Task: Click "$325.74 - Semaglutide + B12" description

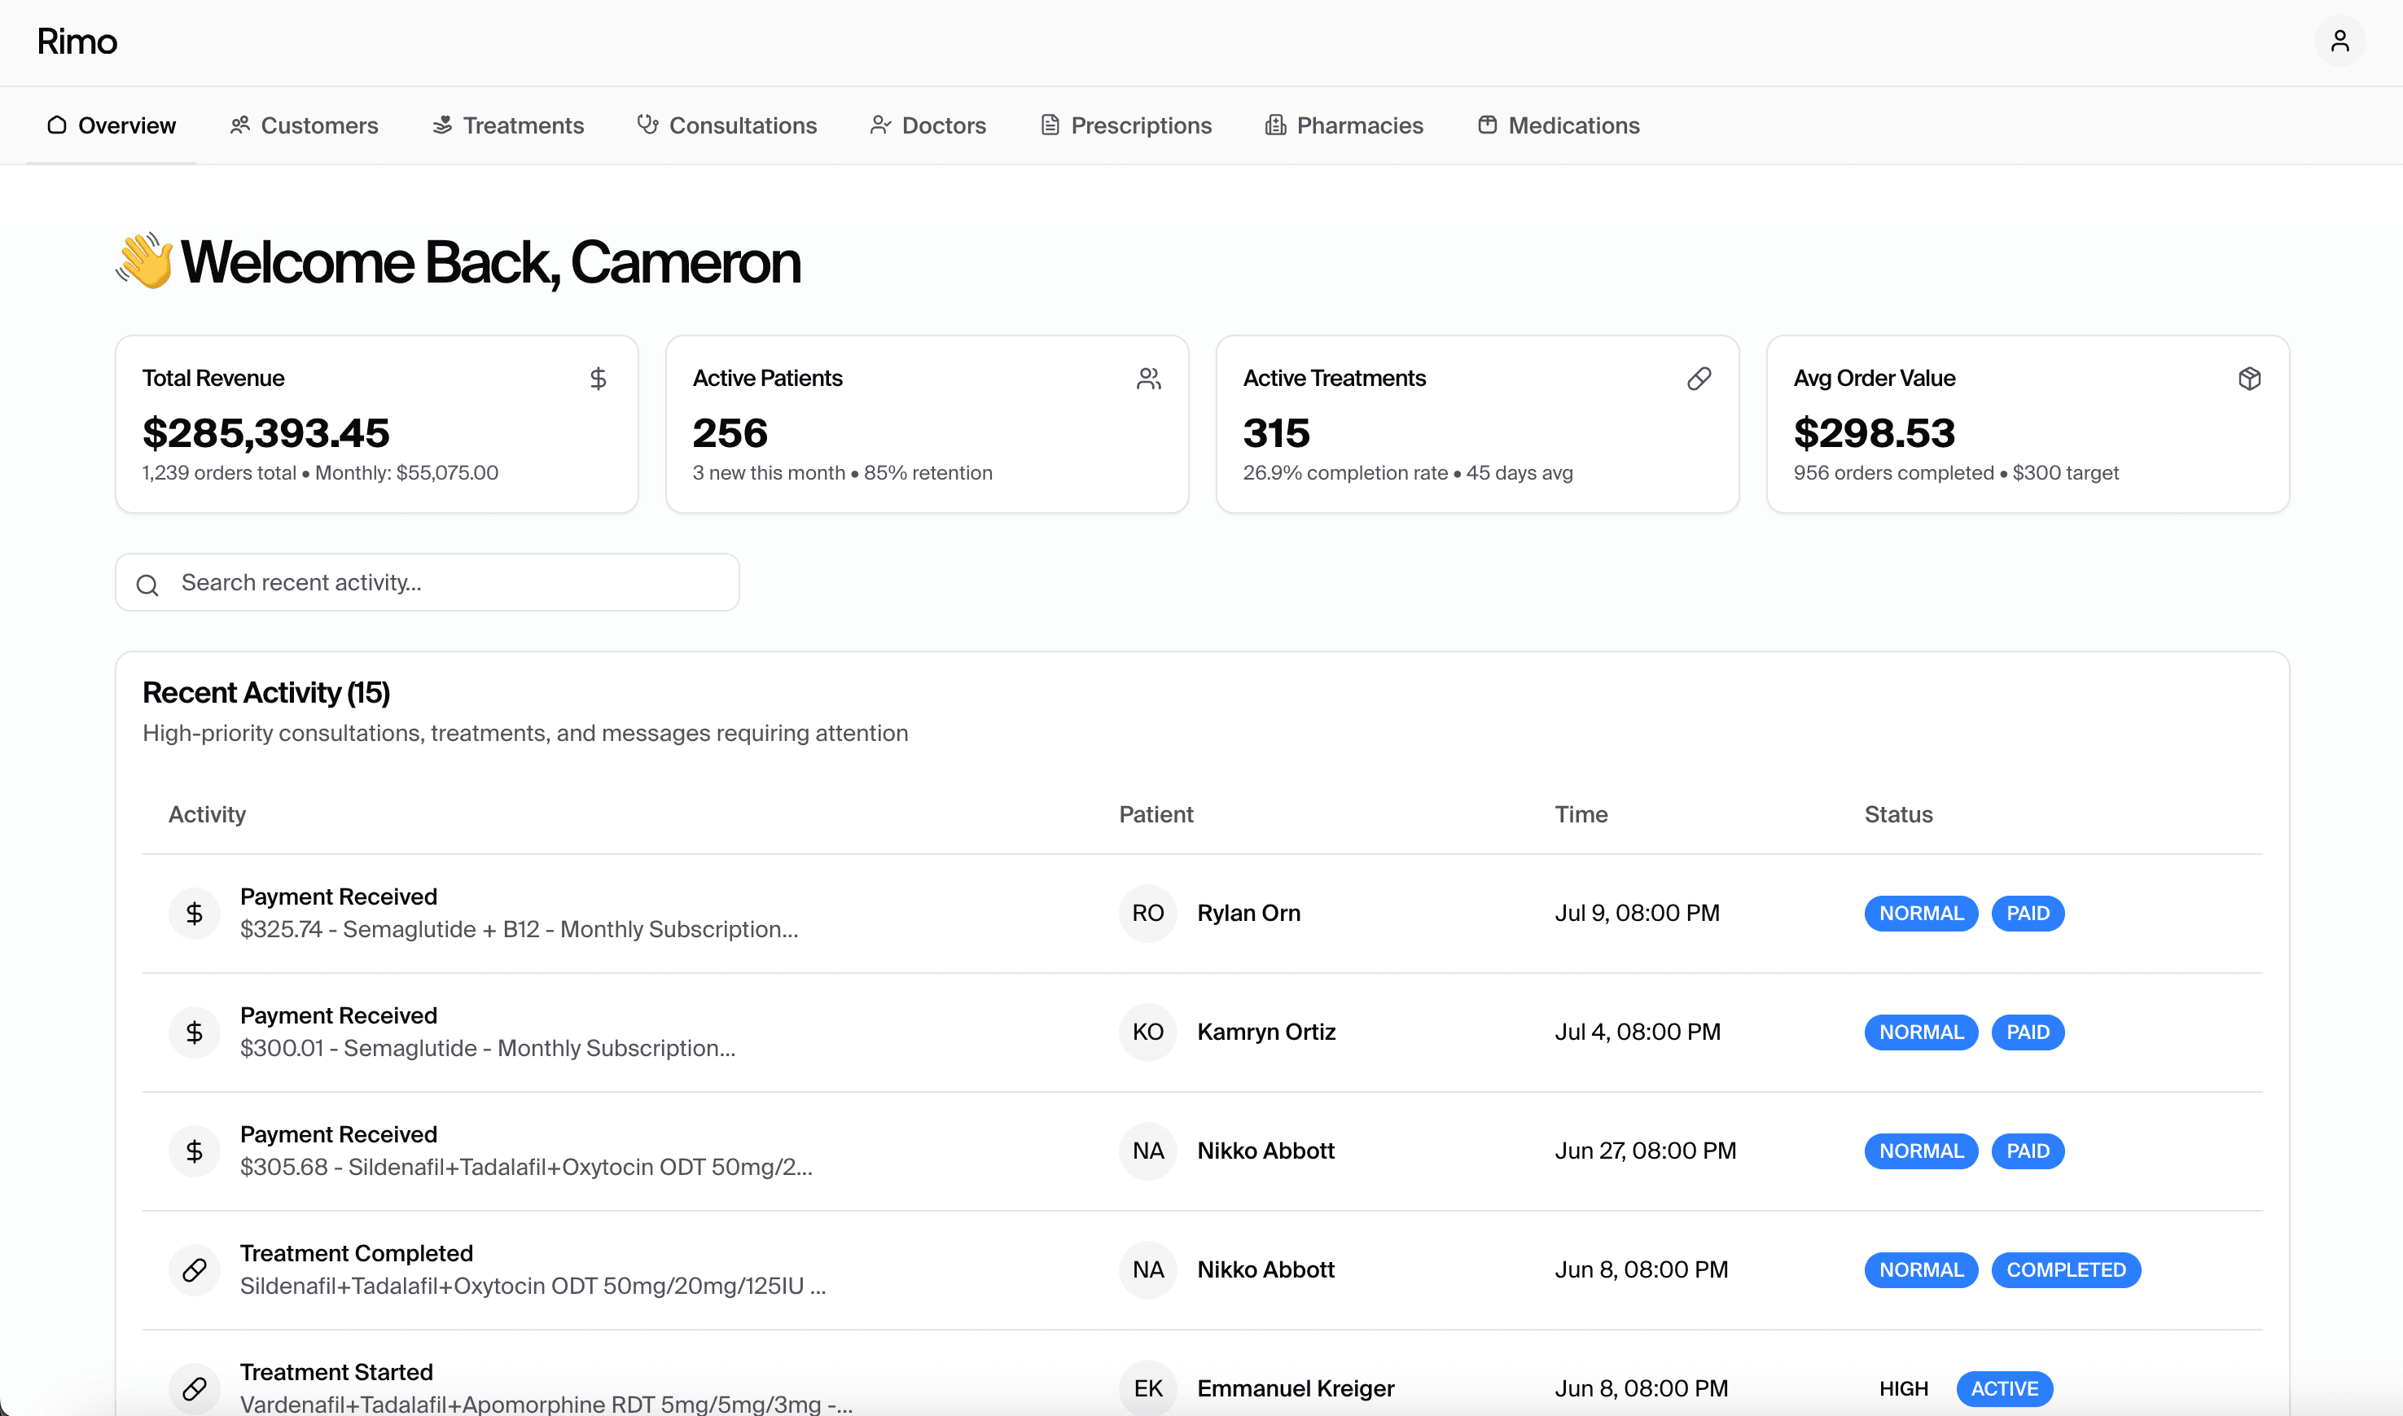Action: pyautogui.click(x=519, y=929)
